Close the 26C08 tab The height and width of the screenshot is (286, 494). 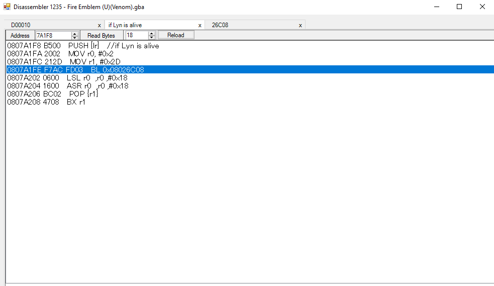tap(300, 26)
